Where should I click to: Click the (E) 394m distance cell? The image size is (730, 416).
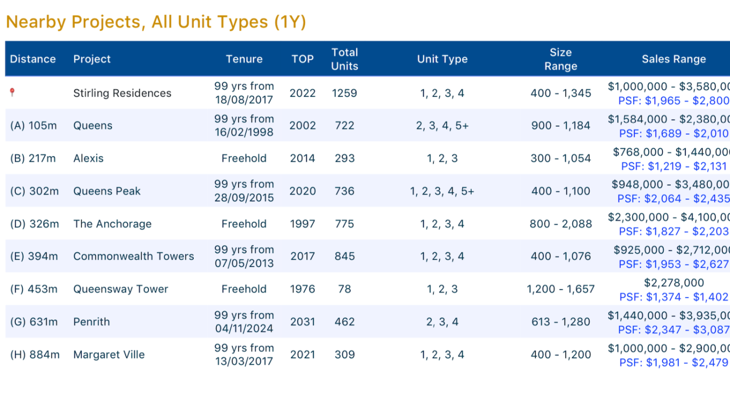tap(34, 256)
